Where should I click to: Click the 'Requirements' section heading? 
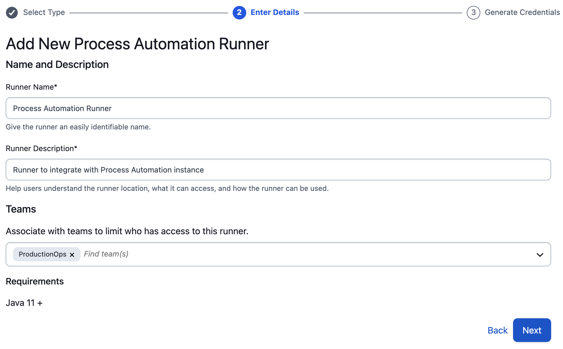tap(35, 281)
